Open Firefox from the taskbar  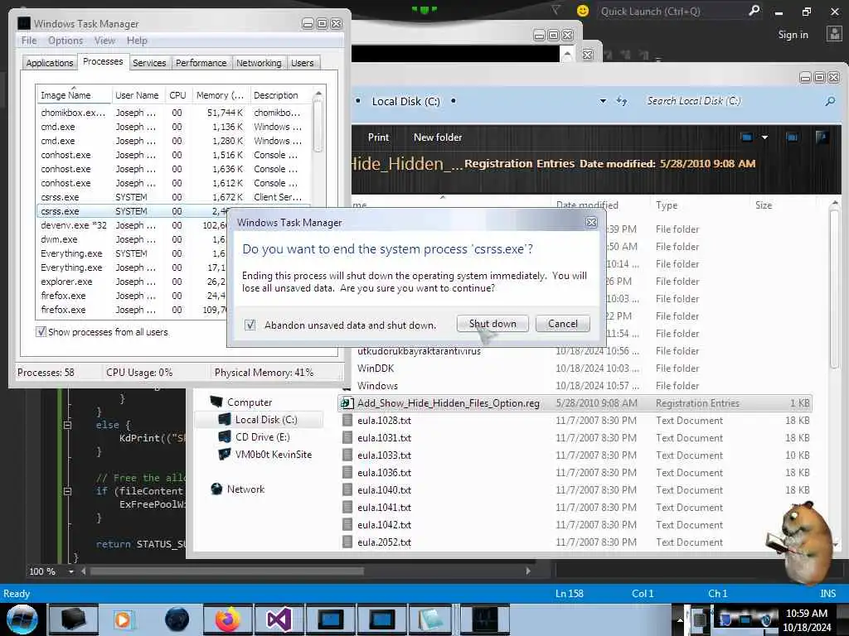(x=228, y=619)
